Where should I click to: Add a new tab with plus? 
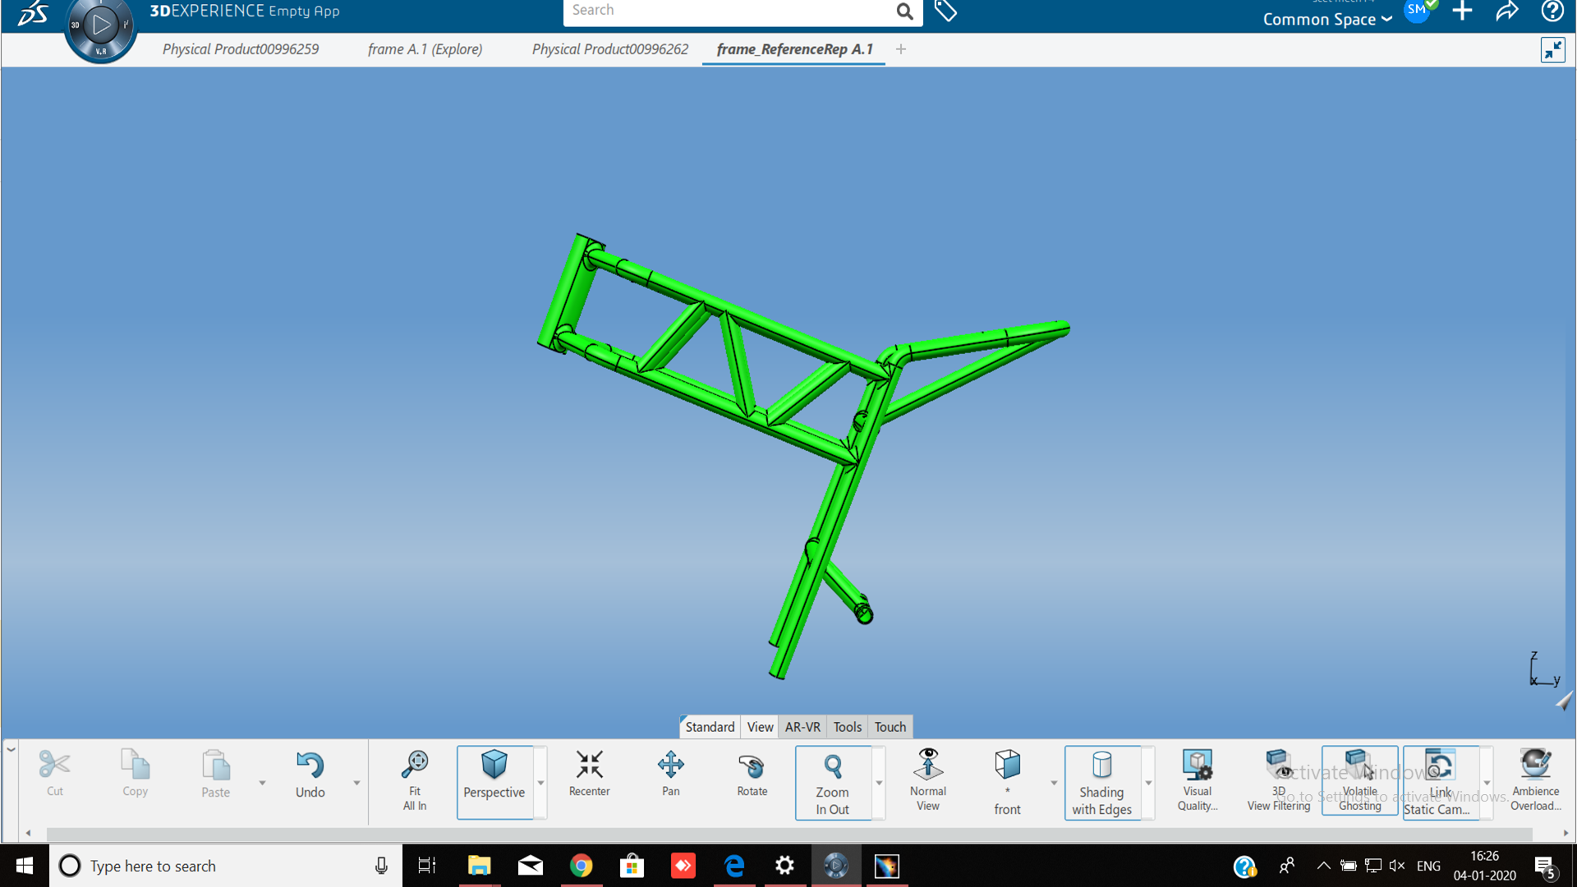tap(901, 49)
